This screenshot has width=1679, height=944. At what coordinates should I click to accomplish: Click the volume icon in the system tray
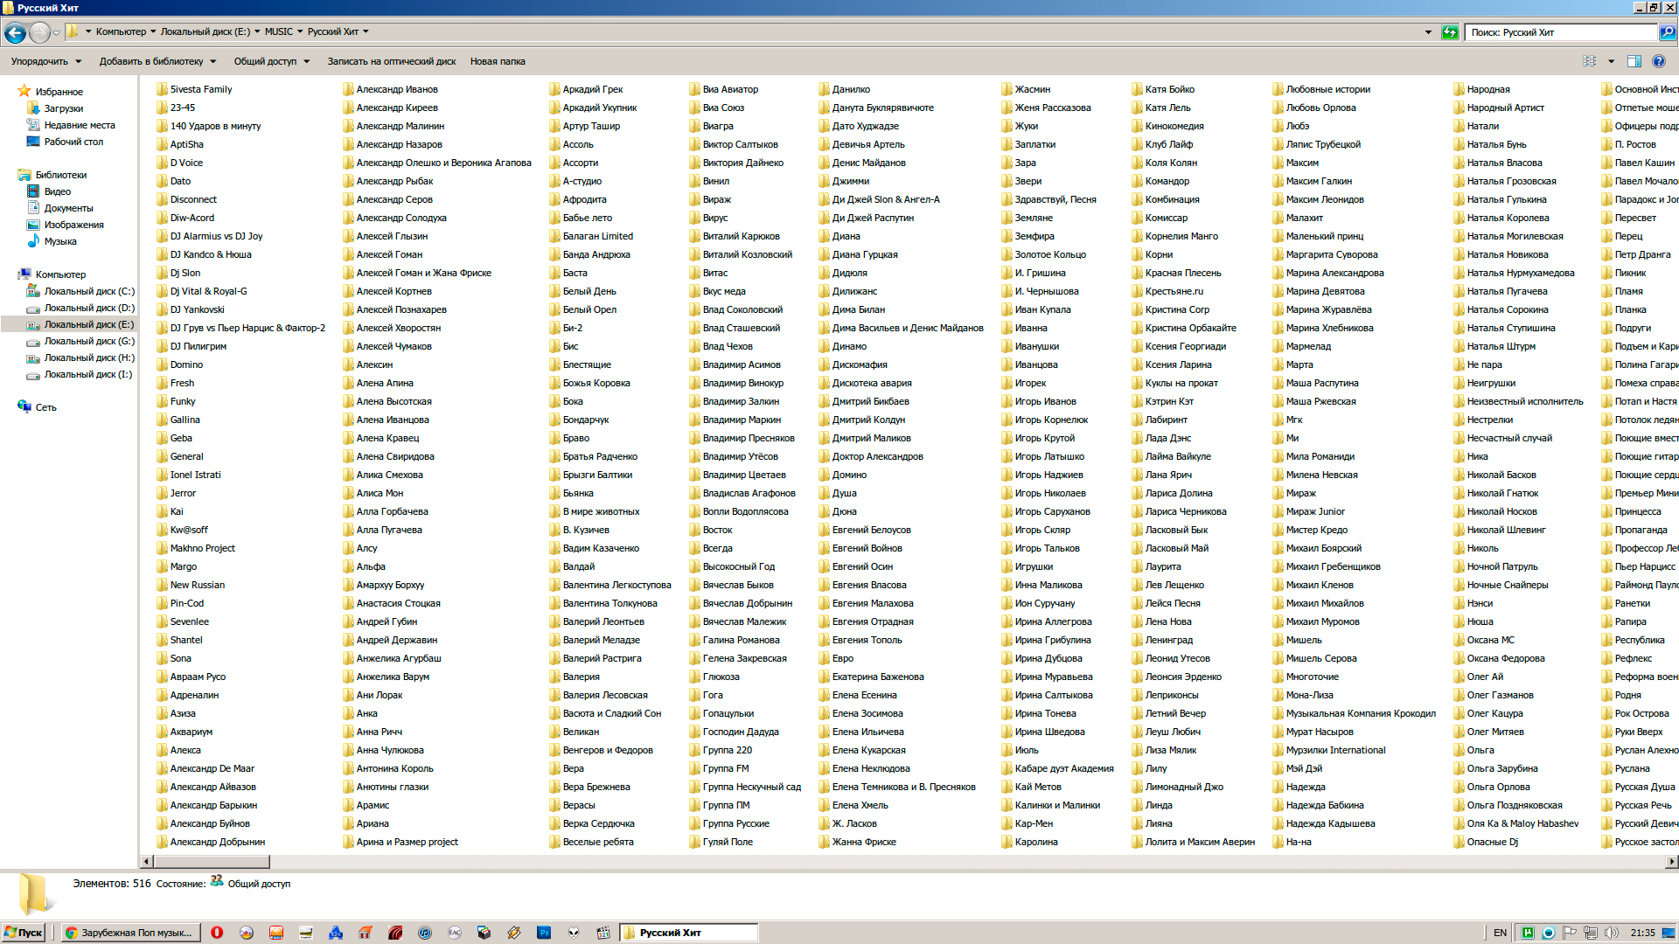1611,933
